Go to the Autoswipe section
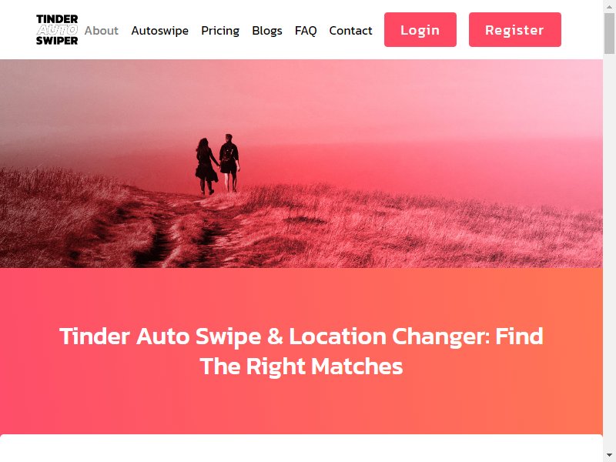 (x=159, y=30)
